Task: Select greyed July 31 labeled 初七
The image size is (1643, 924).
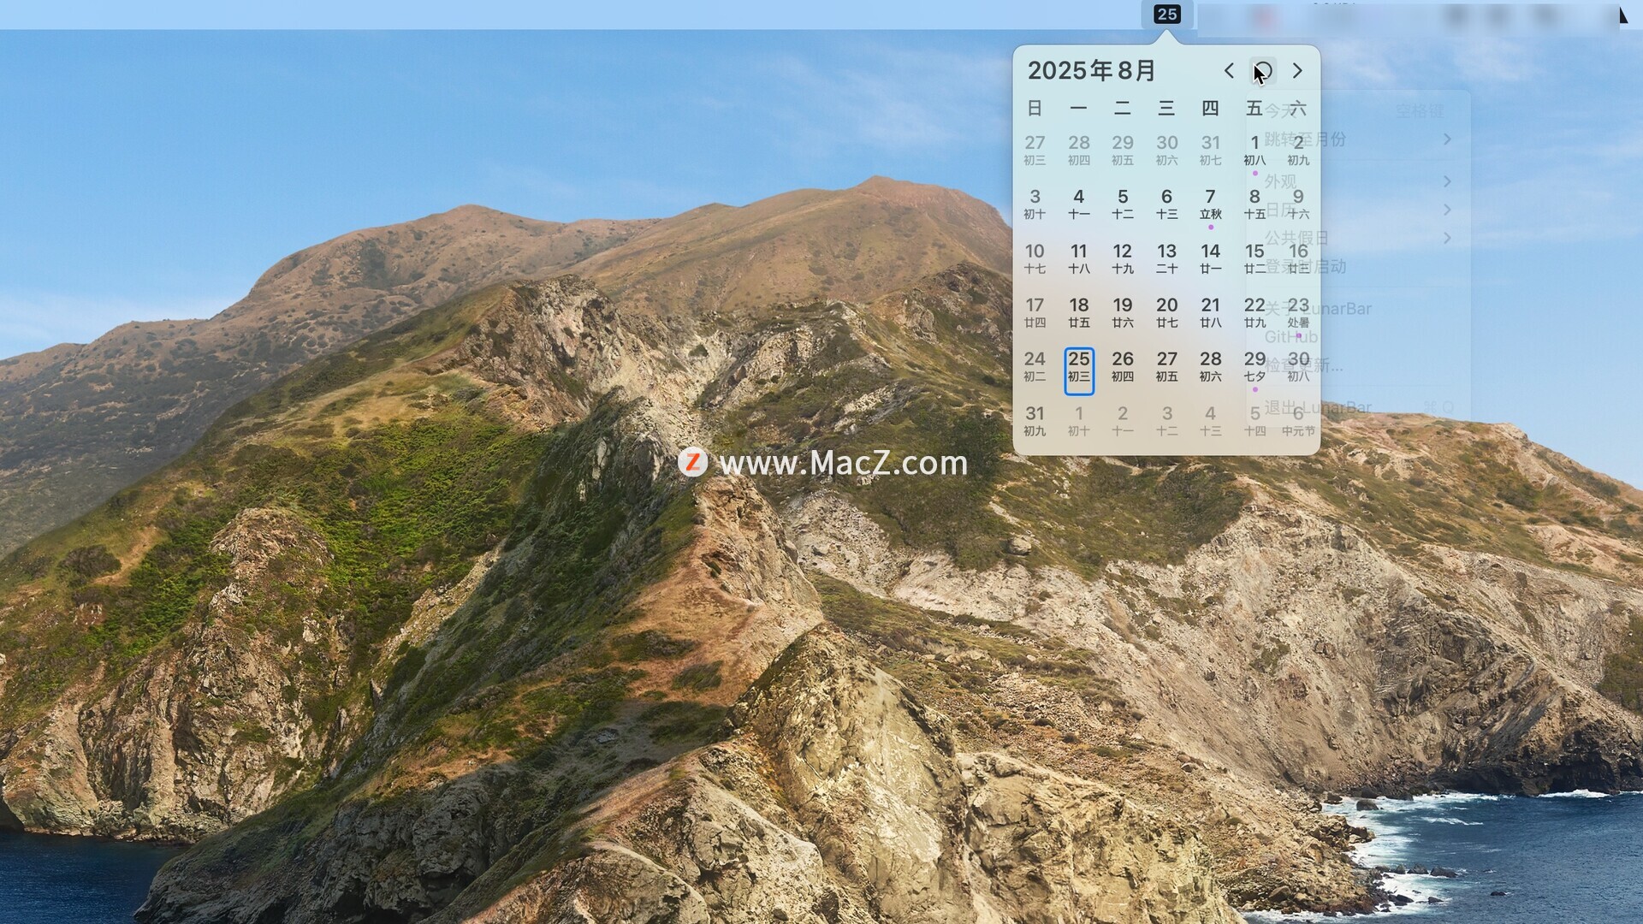Action: click(1210, 151)
